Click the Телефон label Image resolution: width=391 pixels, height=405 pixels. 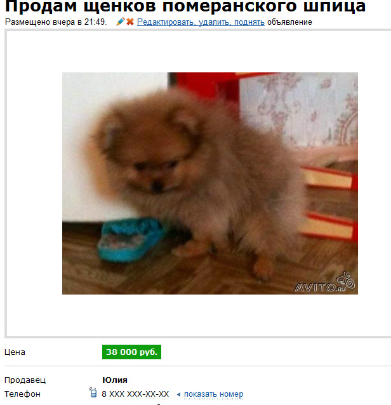pos(22,394)
